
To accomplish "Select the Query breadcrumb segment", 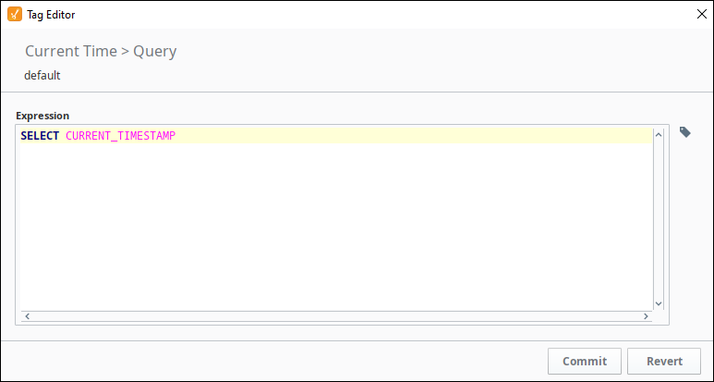I will tap(155, 52).
